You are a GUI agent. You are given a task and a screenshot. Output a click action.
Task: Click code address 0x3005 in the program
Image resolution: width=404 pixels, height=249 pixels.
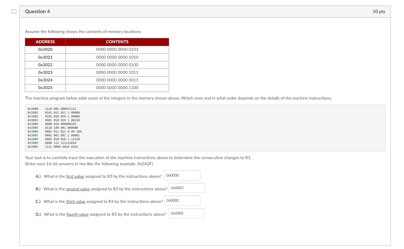point(33,128)
